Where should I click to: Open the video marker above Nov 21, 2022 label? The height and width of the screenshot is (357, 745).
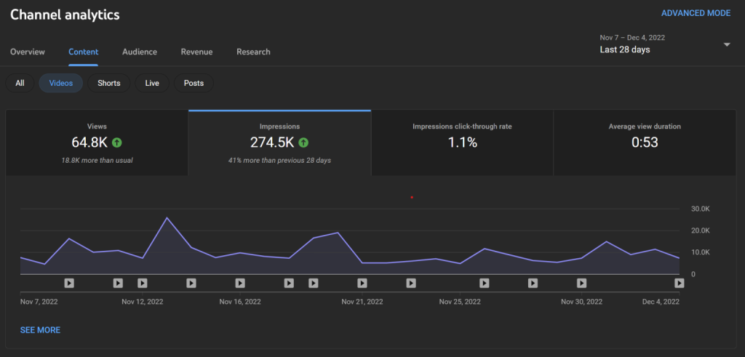(x=362, y=283)
